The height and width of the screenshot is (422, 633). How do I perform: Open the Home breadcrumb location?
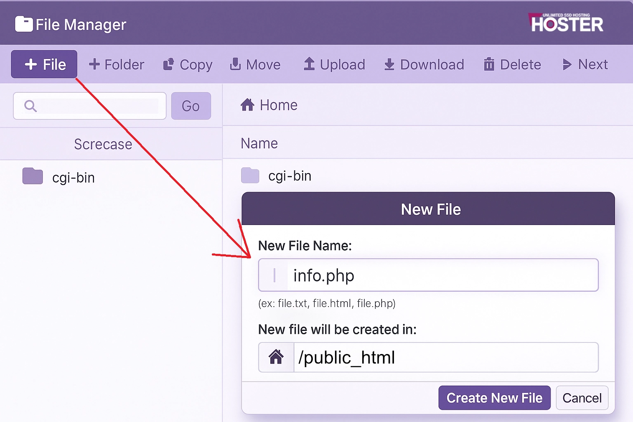268,105
